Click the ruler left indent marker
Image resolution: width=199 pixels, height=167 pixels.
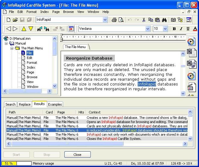(62, 40)
